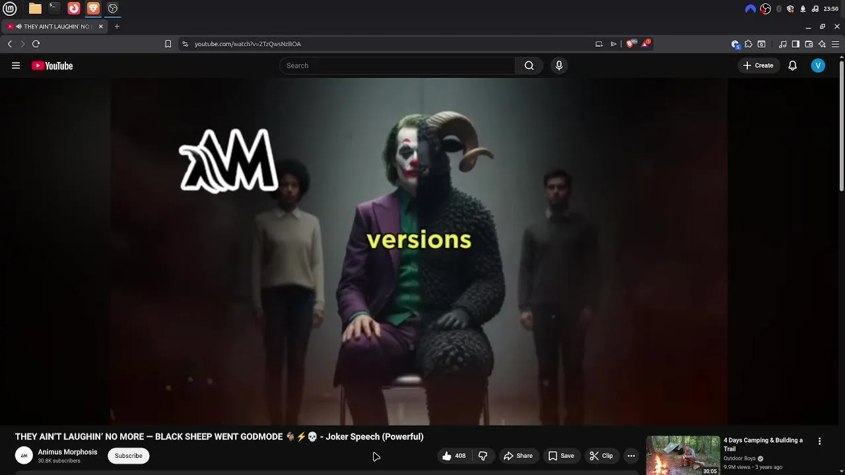Open the shield security tray icon
The width and height of the screenshot is (845, 475).
pos(790,9)
